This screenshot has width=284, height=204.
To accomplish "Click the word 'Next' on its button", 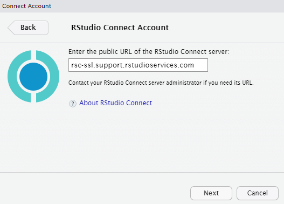I will click(x=211, y=193).
